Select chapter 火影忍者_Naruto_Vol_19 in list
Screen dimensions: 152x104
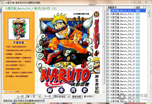click(x=123, y=71)
